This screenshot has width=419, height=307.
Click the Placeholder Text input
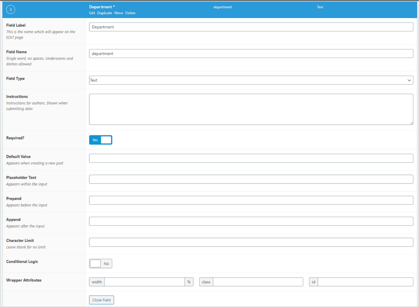pyautogui.click(x=251, y=179)
